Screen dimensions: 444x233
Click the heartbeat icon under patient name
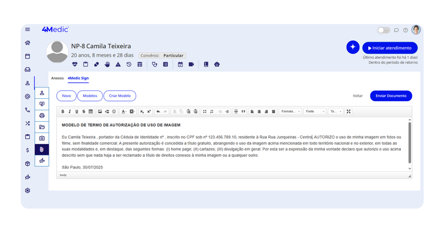(75, 65)
